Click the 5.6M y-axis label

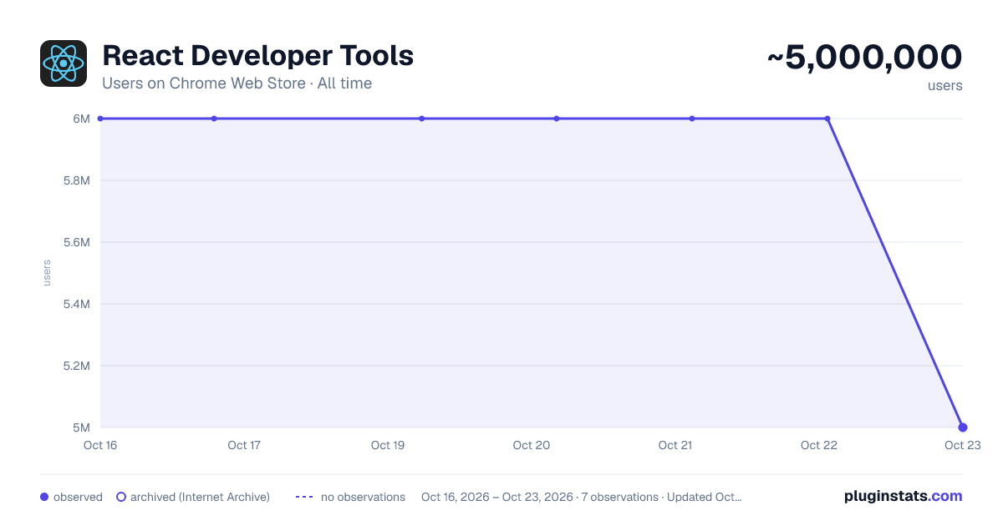tap(77, 242)
